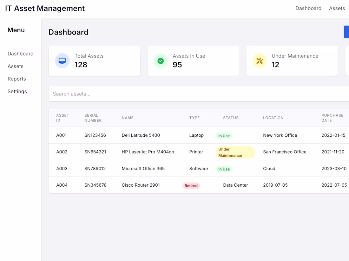Click purchase date 2021-11-20

point(333,152)
